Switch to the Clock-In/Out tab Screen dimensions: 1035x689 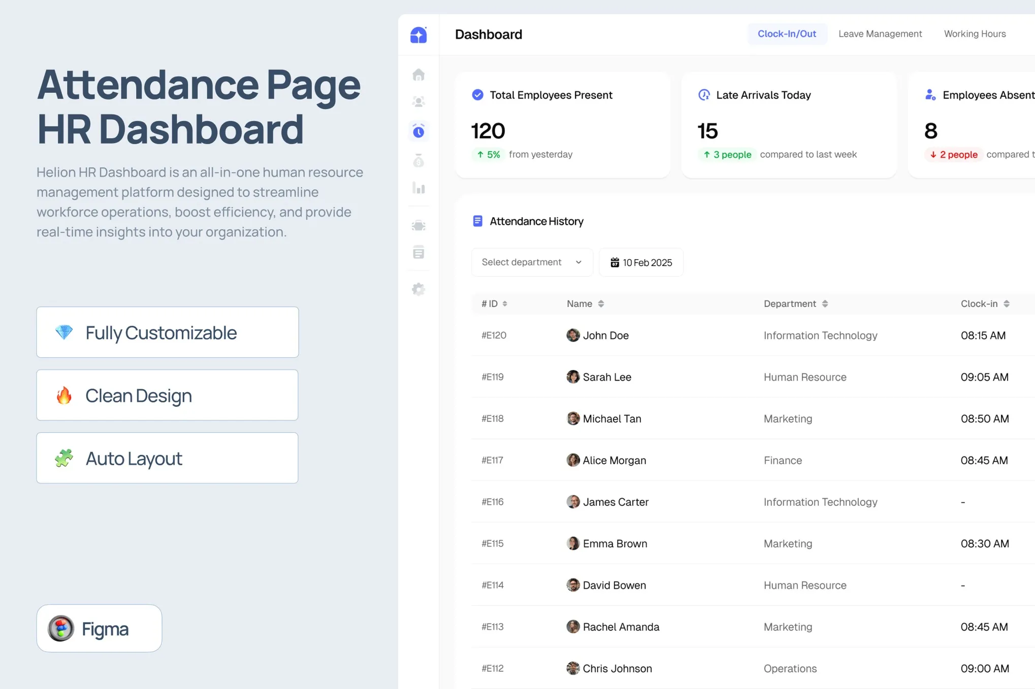[x=787, y=34]
